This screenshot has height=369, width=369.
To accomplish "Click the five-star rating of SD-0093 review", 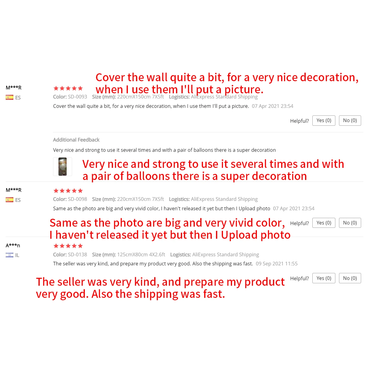I will pyautogui.click(x=68, y=88).
